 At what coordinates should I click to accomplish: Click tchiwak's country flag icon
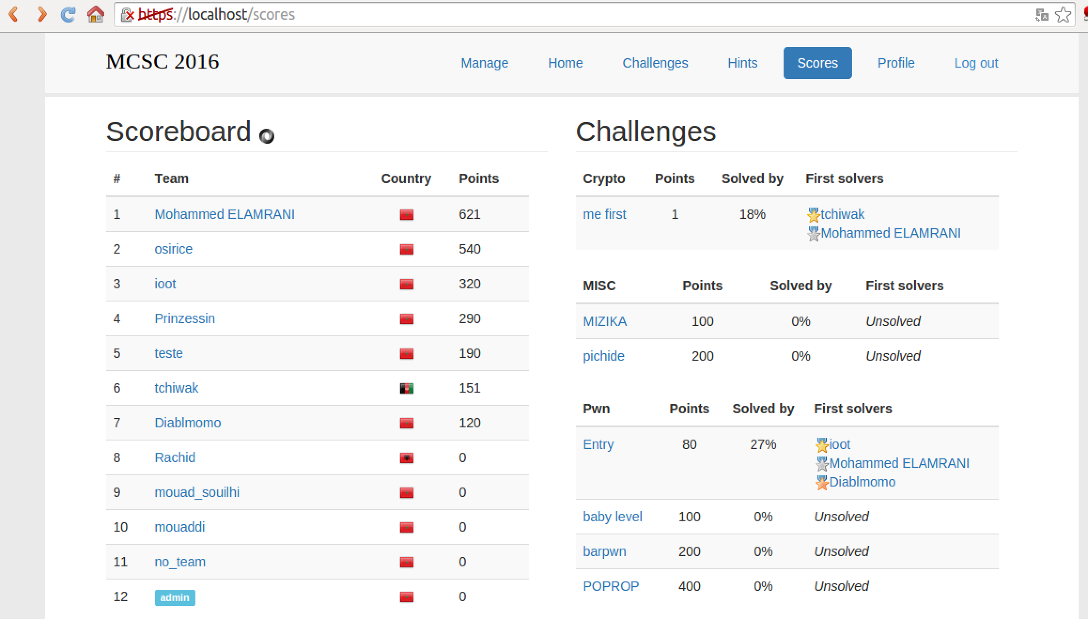(406, 388)
